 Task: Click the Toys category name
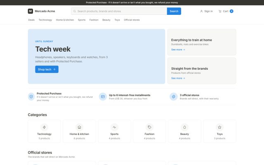(219, 134)
